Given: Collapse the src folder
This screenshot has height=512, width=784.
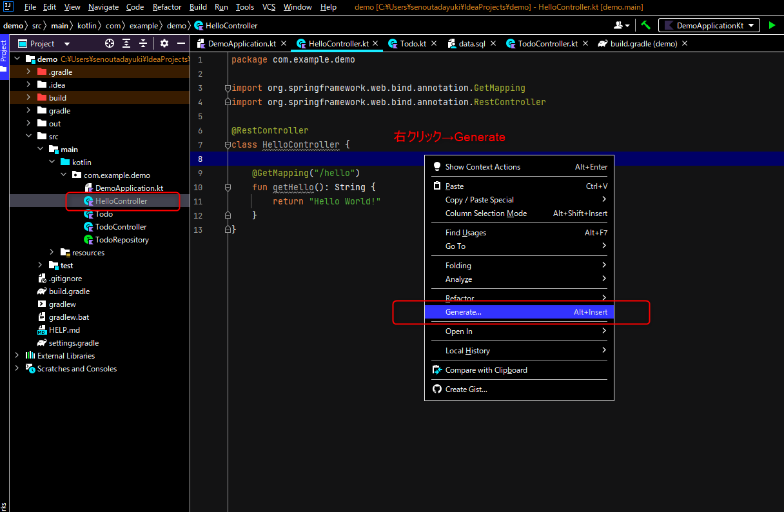Looking at the screenshot, I should click(28, 137).
